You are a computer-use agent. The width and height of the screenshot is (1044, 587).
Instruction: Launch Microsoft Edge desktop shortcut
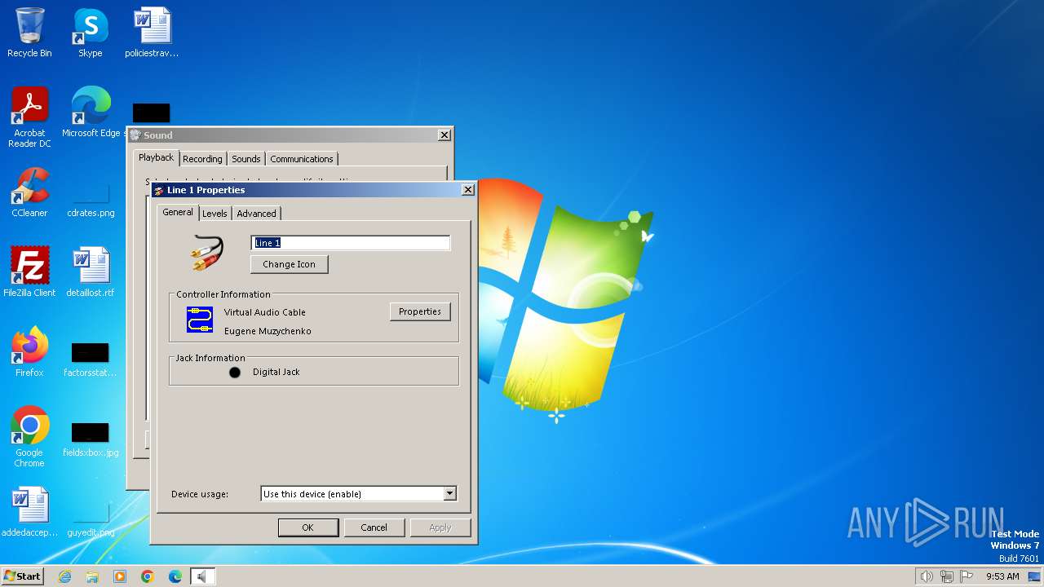[91, 113]
